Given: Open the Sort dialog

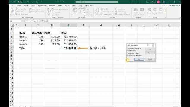Looking at the screenshot, I should pyautogui.click(x=75, y=11).
